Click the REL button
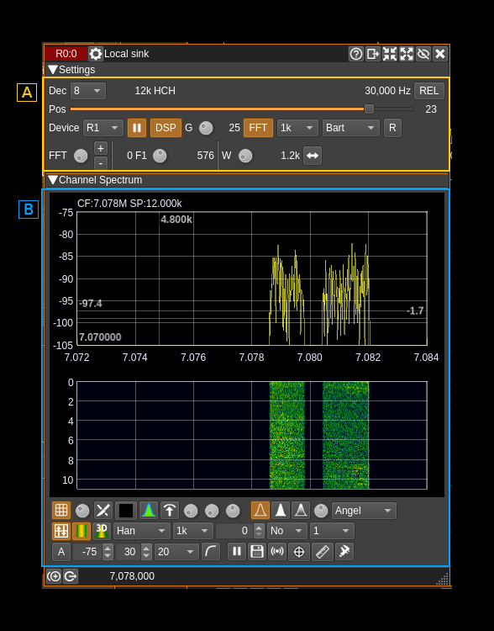The image size is (494, 631). click(x=428, y=91)
